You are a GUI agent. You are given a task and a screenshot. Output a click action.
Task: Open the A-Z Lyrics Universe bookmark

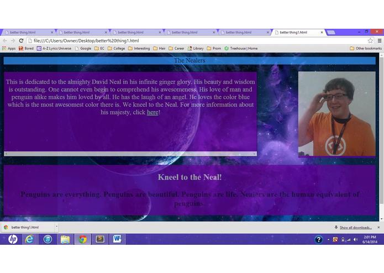tap(54, 49)
